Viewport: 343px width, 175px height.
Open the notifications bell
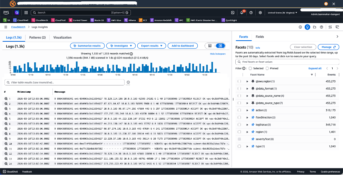[x=242, y=13]
